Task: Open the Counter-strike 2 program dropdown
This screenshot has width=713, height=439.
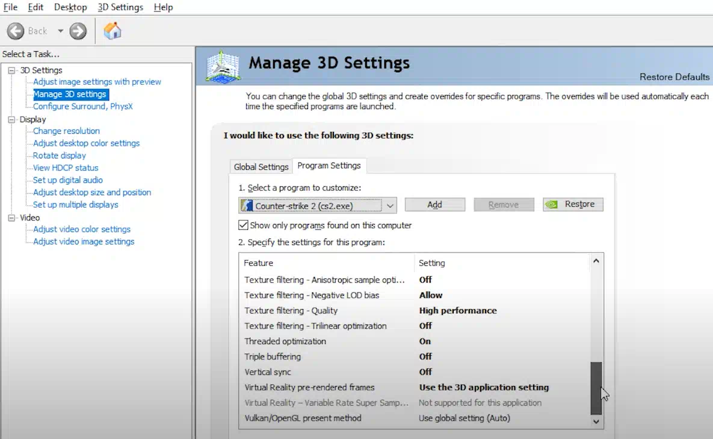Action: click(x=390, y=206)
